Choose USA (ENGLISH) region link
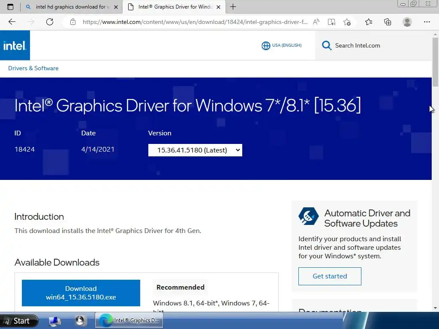Viewport: 439px width, 329px height. coord(287,45)
